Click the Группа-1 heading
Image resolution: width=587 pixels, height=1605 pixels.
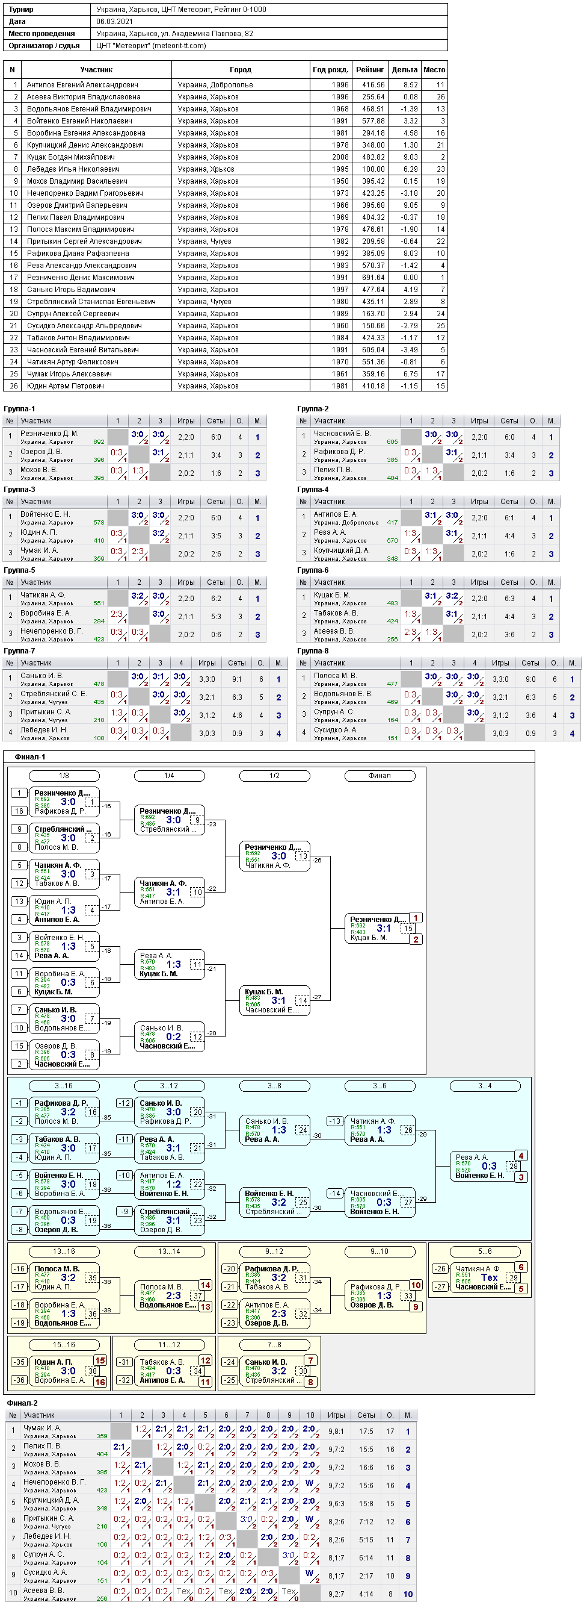[19, 409]
